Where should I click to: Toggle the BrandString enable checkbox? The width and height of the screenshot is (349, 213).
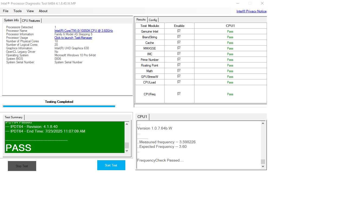pyautogui.click(x=179, y=37)
